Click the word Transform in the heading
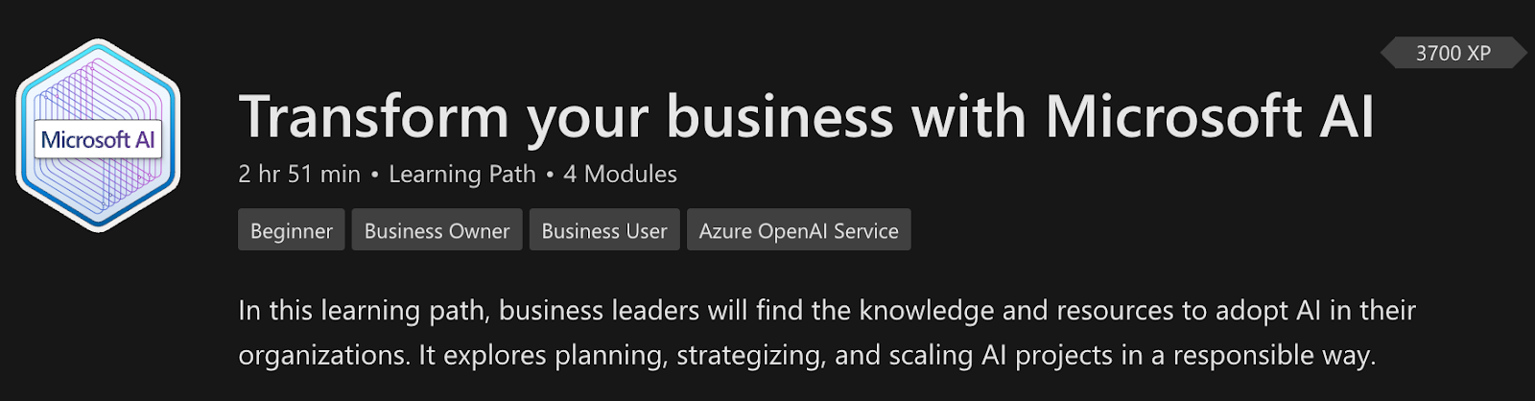Screen dimensions: 1535x401 click(373, 117)
